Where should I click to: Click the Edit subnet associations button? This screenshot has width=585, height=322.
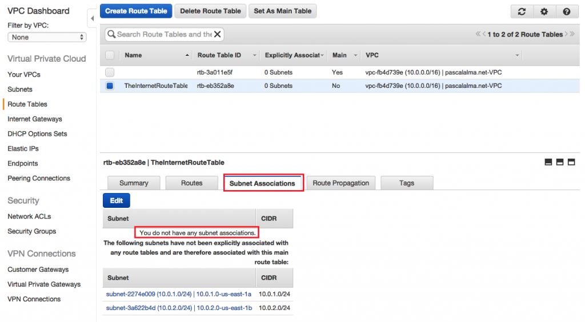(117, 200)
